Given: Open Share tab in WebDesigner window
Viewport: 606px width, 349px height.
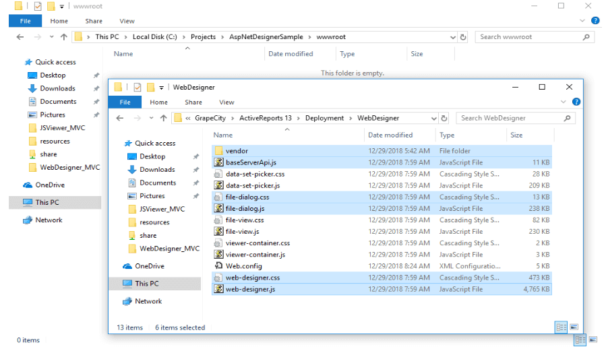Looking at the screenshot, I should [193, 102].
